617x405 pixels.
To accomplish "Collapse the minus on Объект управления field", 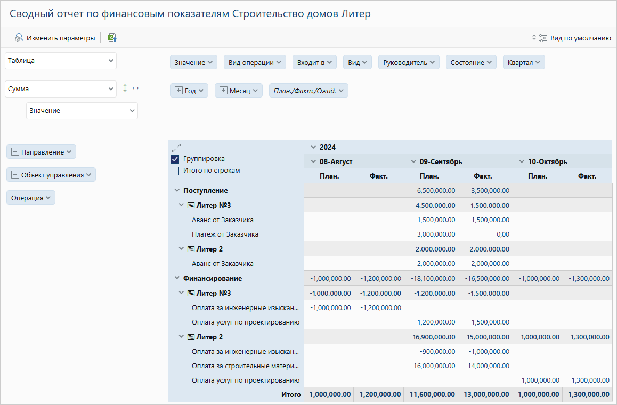I will point(15,175).
